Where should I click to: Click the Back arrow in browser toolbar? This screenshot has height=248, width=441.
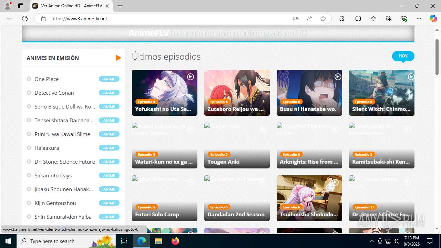pos(10,19)
